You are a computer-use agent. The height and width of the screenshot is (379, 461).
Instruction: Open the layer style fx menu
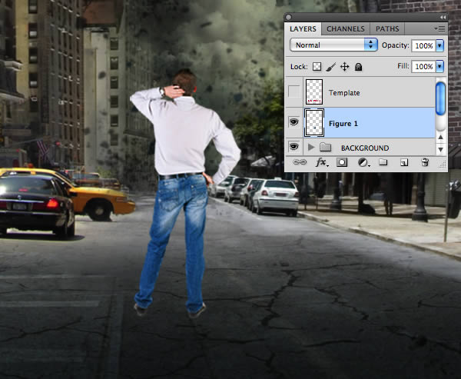point(322,162)
